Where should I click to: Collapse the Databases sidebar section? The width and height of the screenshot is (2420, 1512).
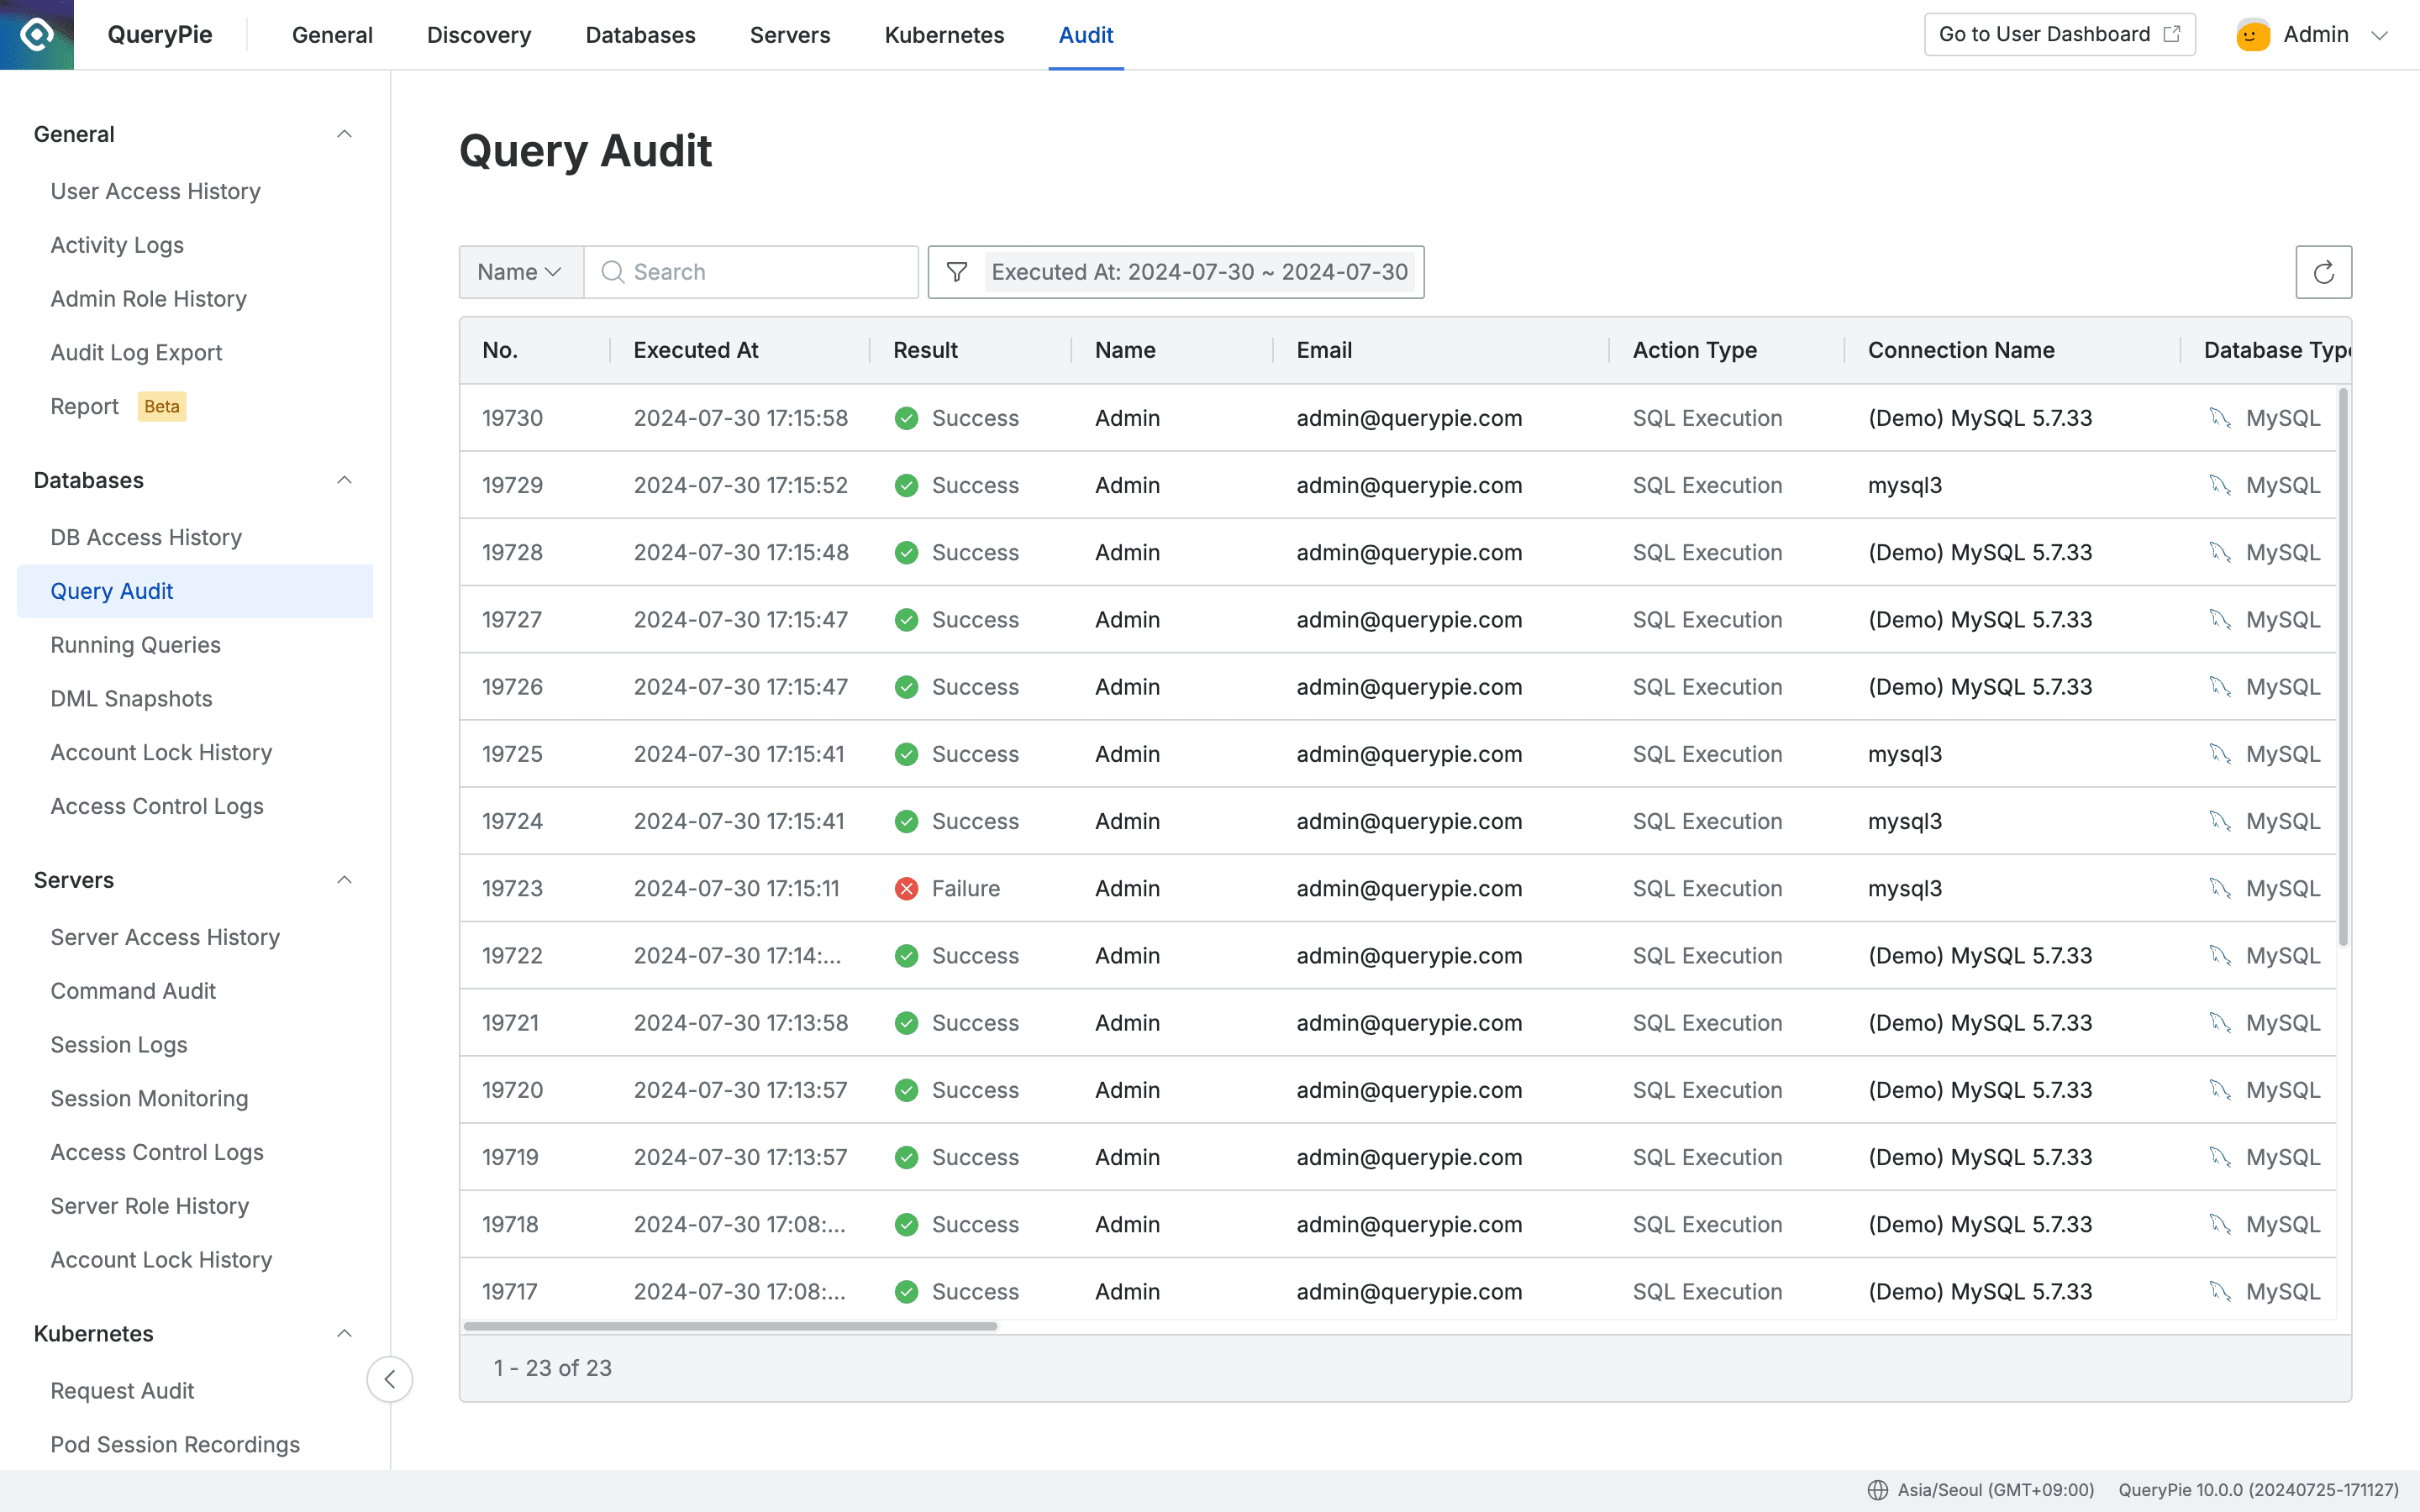click(344, 480)
